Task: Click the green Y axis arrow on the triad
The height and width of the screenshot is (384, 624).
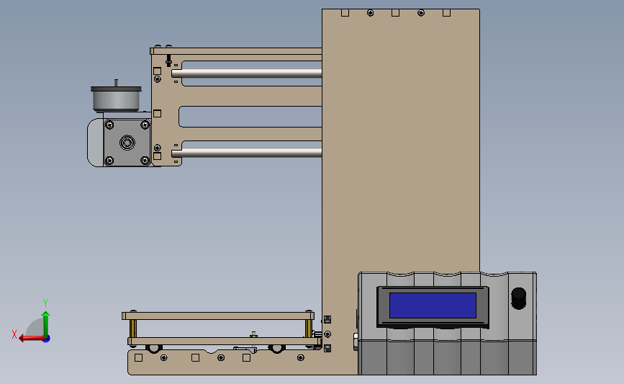Action: coord(46,324)
